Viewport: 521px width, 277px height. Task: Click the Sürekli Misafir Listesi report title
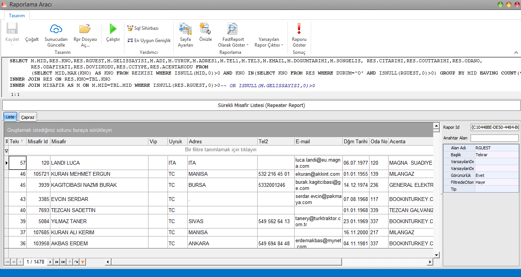[261, 105]
